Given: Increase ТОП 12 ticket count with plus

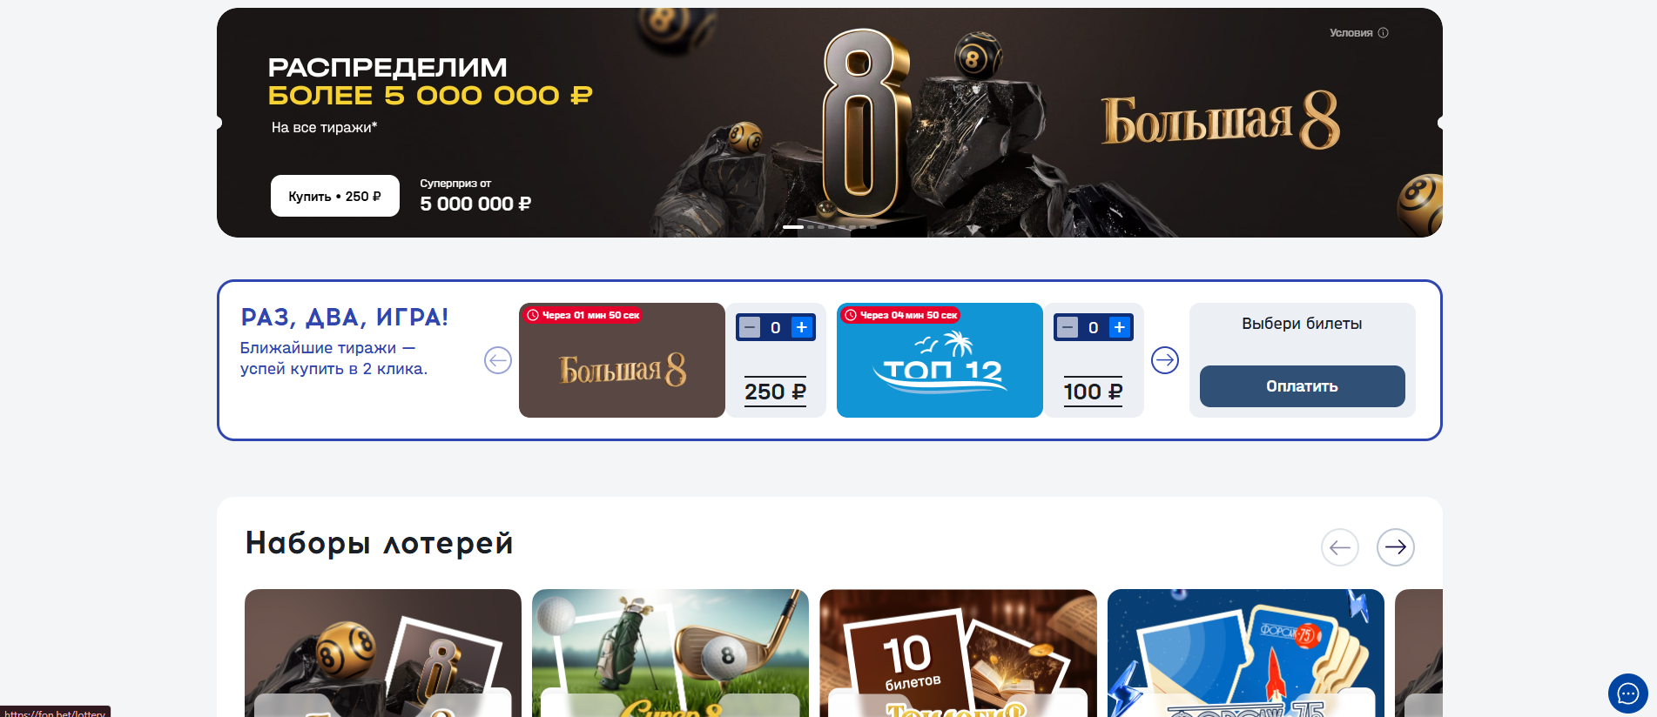Looking at the screenshot, I should tap(1120, 327).
